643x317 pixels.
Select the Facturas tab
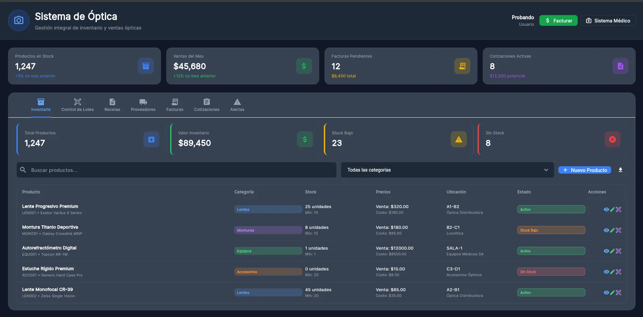pos(175,105)
